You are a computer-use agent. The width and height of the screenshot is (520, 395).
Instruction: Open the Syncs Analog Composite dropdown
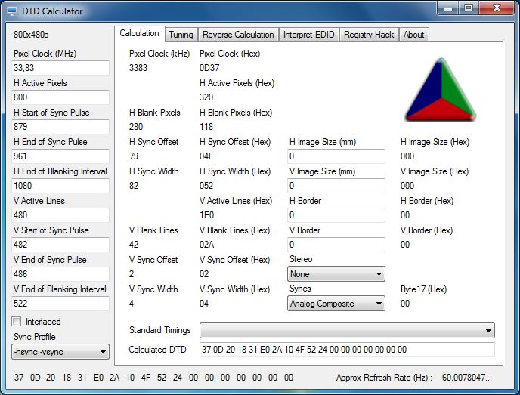[336, 304]
